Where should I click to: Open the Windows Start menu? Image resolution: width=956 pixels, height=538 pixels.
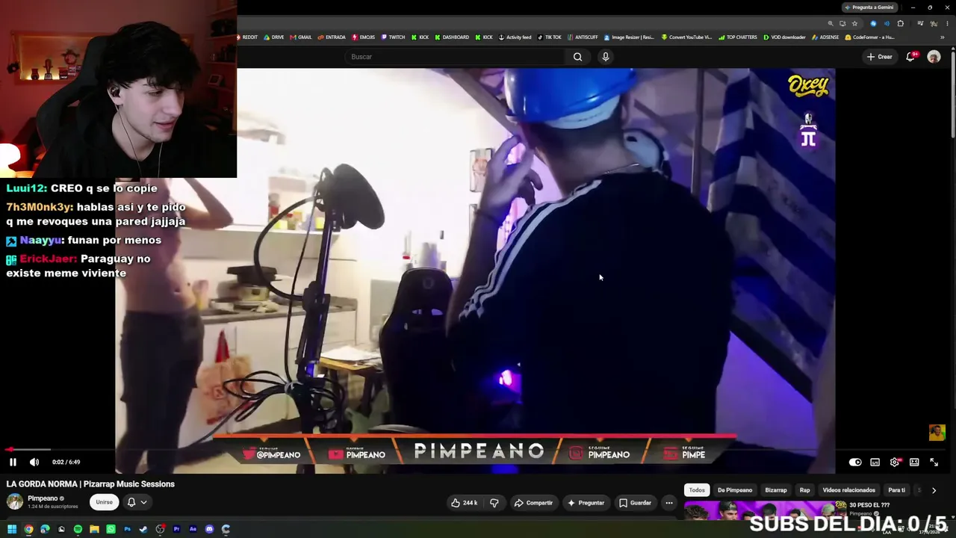coord(12,529)
